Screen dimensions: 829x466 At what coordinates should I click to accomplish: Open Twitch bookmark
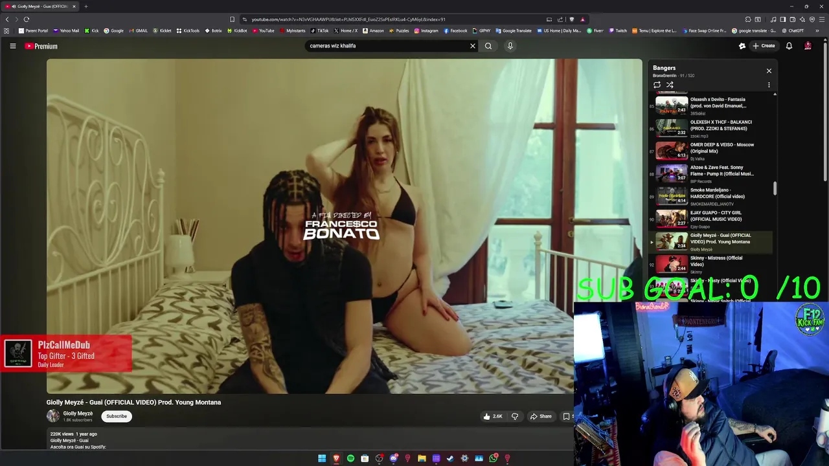618,30
